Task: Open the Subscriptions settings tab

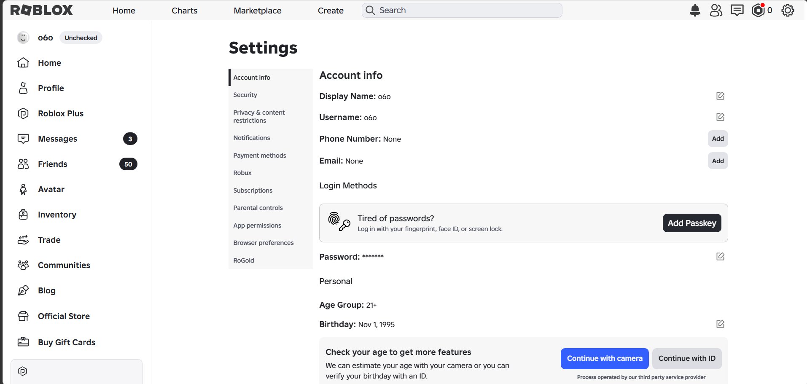Action: click(x=271, y=191)
